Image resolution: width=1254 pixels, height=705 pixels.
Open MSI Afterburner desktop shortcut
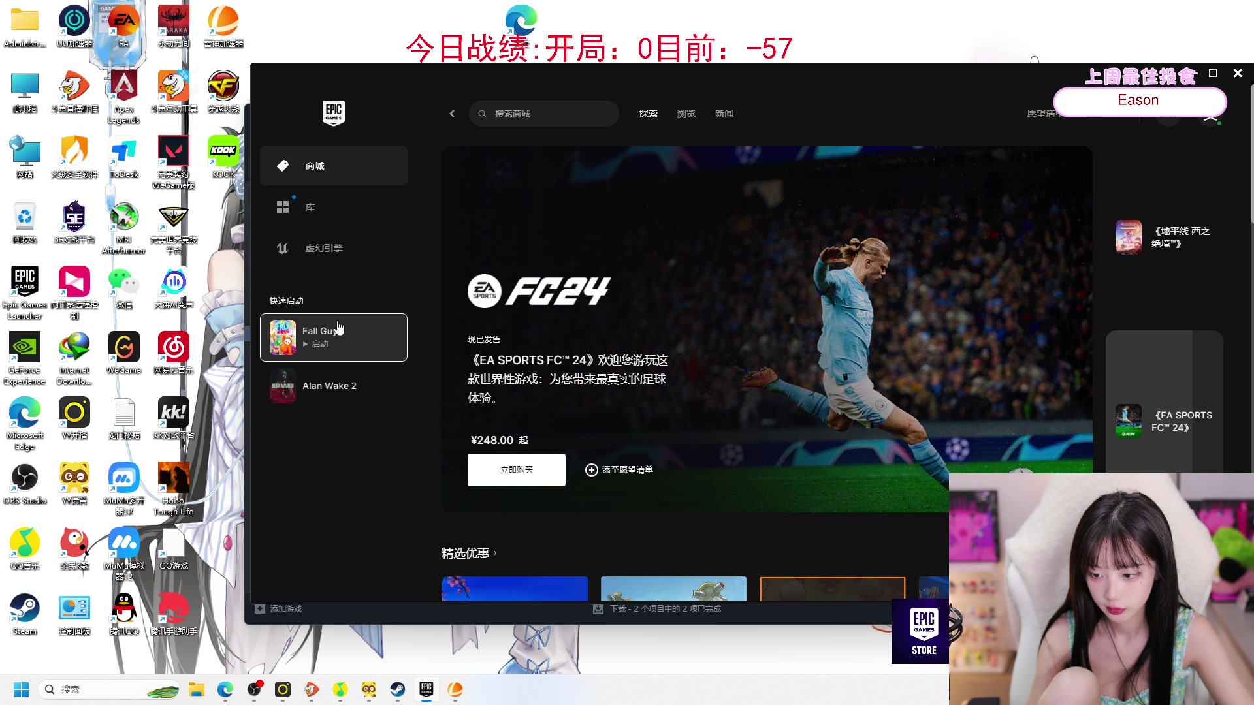123,228
